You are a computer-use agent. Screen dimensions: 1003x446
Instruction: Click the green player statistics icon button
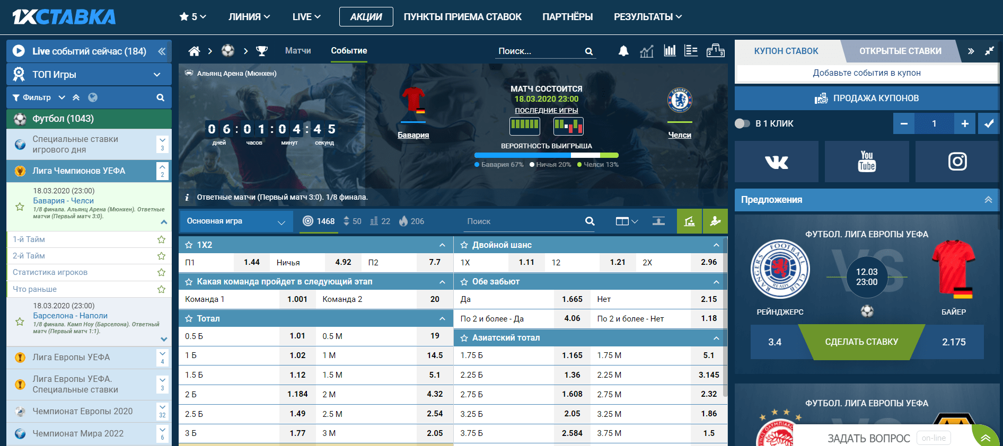pyautogui.click(x=715, y=221)
